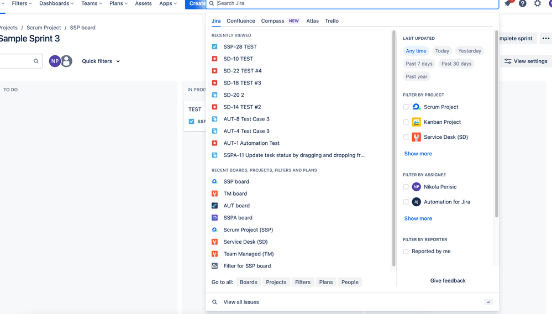Click the SSPA board icon

coord(215,218)
